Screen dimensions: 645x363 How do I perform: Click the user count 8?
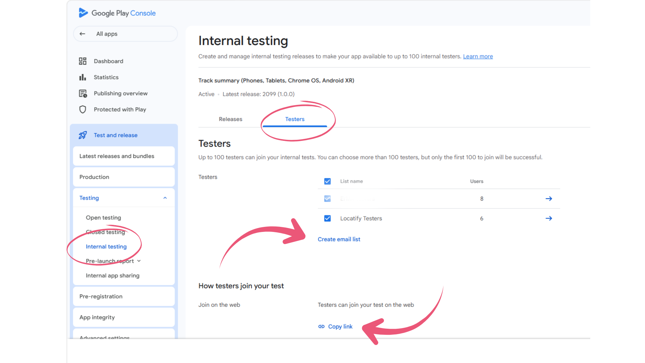tap(482, 199)
